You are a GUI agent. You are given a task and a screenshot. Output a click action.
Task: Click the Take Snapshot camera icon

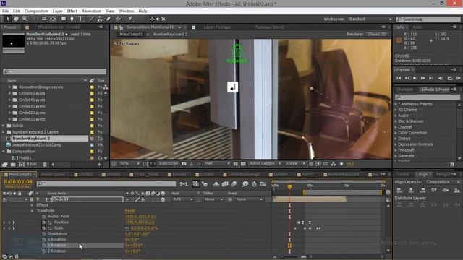[184, 163]
